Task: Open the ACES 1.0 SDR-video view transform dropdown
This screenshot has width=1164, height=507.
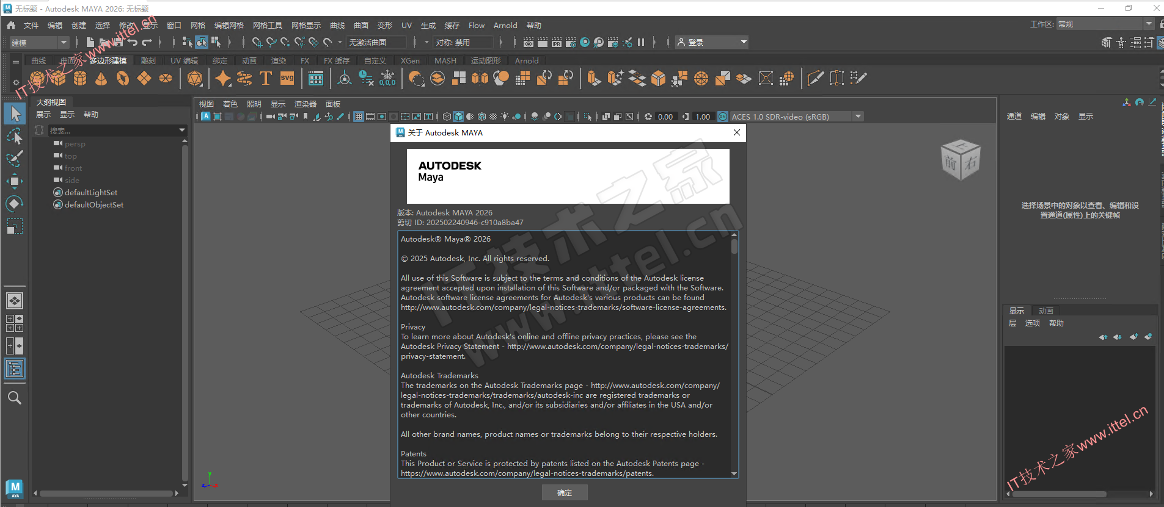Action: click(x=797, y=117)
